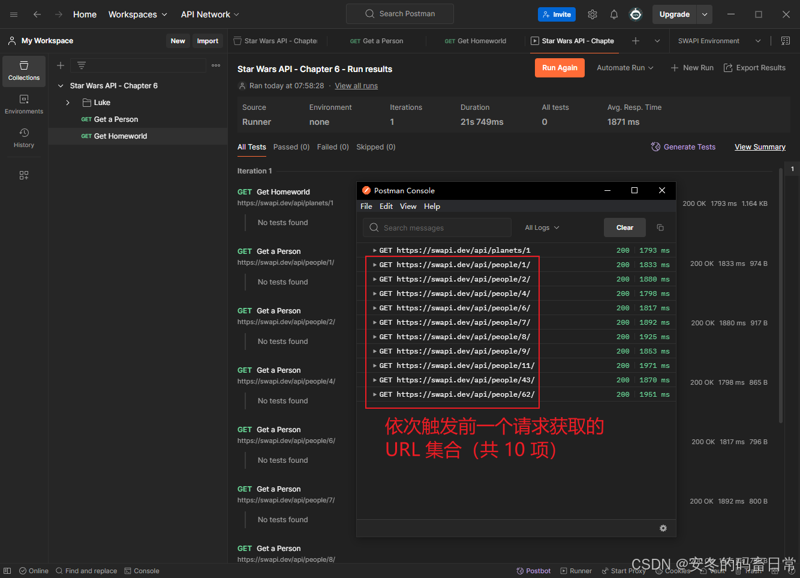Image resolution: width=800 pixels, height=578 pixels.
Task: Open Console from the status bar
Action: pyautogui.click(x=142, y=571)
